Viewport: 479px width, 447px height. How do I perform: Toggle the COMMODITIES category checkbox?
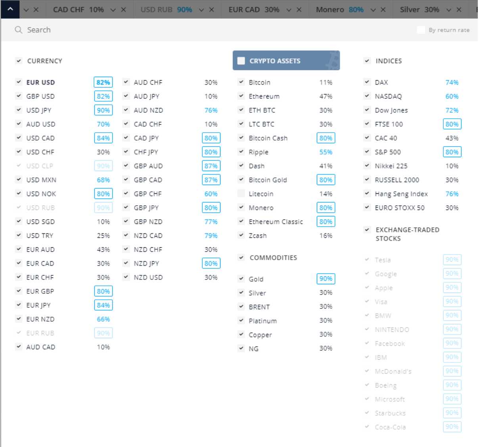pyautogui.click(x=241, y=258)
